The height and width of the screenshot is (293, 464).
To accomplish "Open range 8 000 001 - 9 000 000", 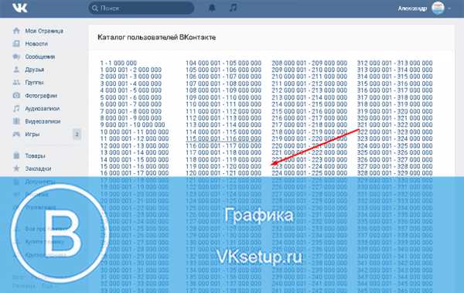I will tap(131, 118).
